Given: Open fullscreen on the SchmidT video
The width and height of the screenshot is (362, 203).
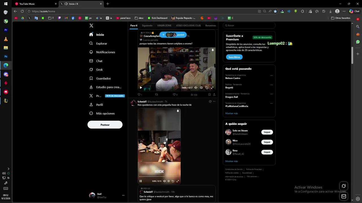Looking at the screenshot, I should [178, 181].
